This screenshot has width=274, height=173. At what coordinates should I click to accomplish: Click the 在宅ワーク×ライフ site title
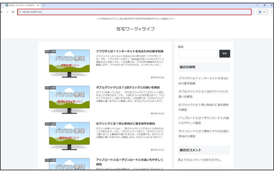pyautogui.click(x=135, y=29)
